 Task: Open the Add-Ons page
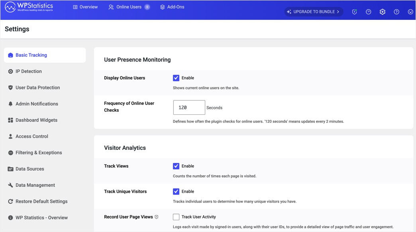[x=172, y=7]
